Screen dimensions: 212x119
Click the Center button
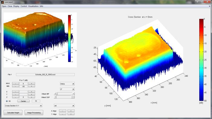(23, 101)
